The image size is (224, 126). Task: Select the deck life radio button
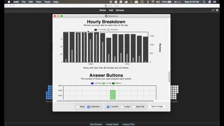coord(134,107)
